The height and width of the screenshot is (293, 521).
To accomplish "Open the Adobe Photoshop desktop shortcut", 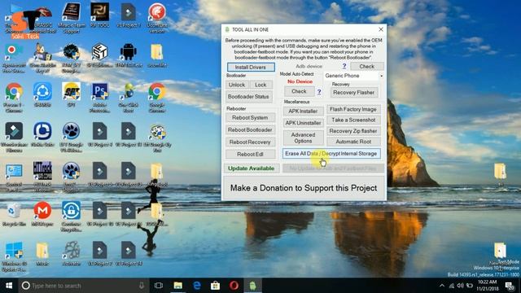I will point(99,92).
